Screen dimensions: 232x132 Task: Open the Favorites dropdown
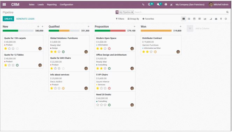click(x=148, y=19)
